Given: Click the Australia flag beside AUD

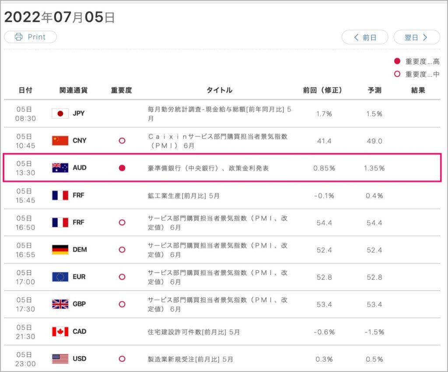Looking at the screenshot, I should 60,168.
